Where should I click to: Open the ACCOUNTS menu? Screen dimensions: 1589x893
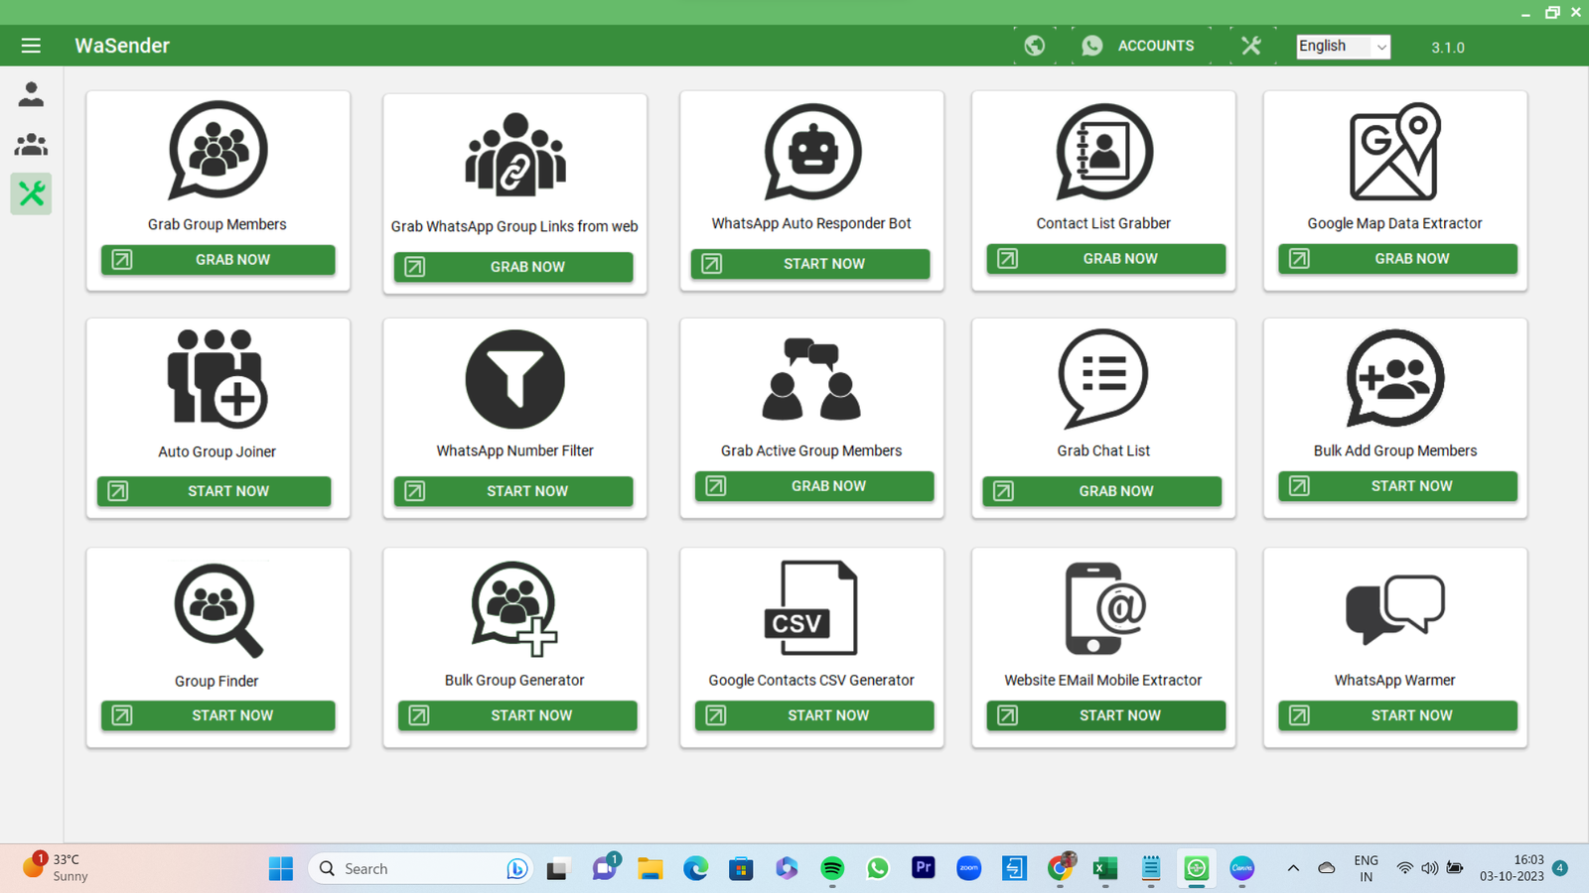1138,46
